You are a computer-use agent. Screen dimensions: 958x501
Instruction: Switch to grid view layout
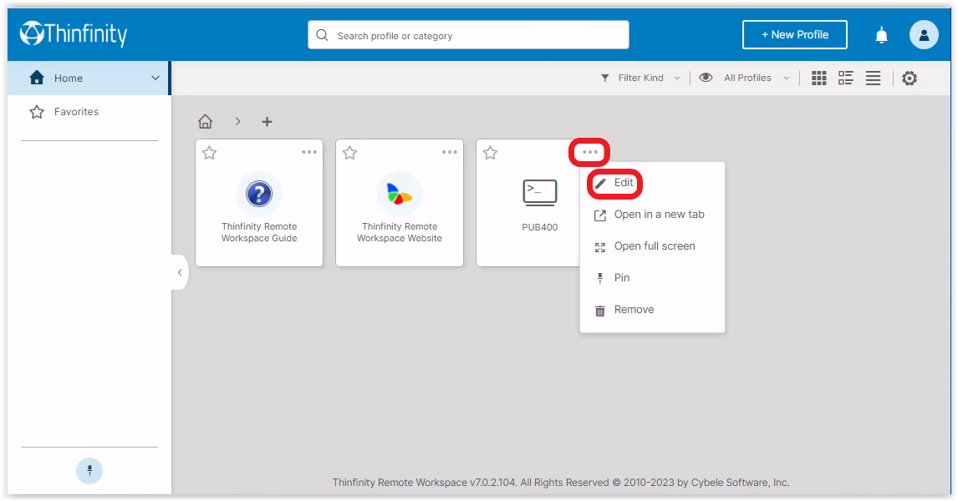point(818,78)
